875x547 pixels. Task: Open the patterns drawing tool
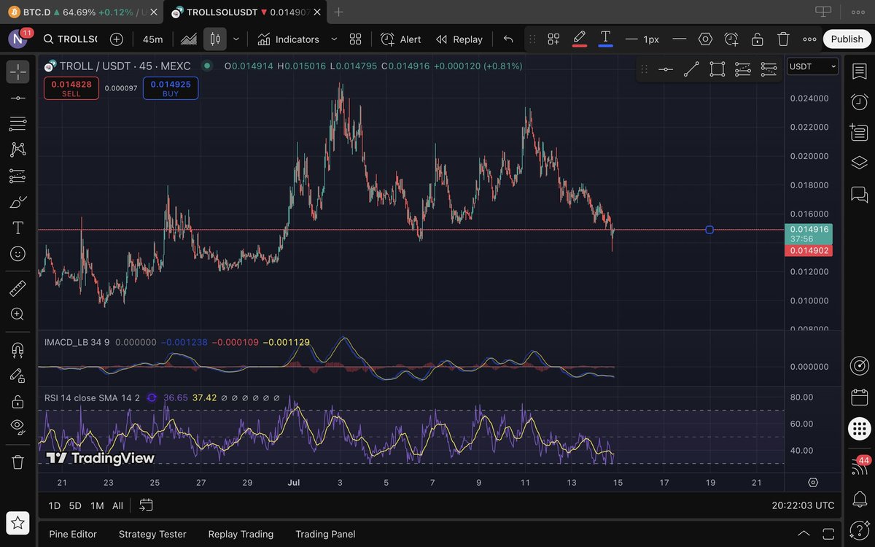(18, 150)
